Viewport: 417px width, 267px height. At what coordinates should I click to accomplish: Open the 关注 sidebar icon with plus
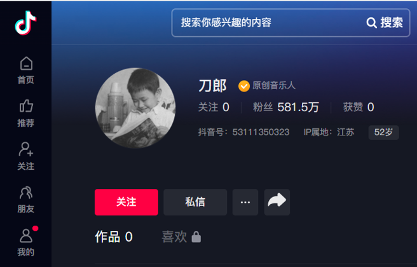pyautogui.click(x=26, y=156)
